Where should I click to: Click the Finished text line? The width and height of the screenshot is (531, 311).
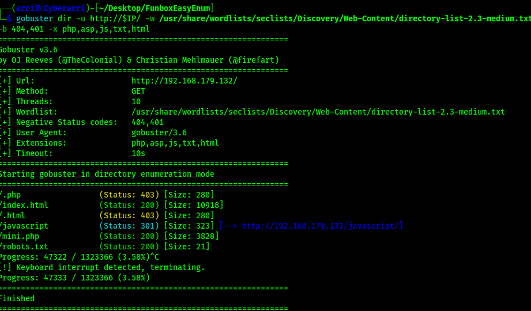click(17, 298)
